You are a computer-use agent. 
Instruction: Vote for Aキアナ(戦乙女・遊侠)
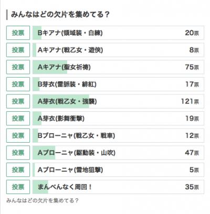click(x=18, y=50)
